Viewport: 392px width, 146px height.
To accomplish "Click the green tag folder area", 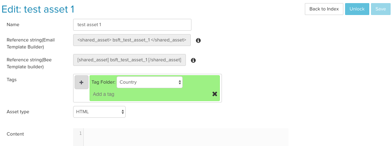I will 155,88.
